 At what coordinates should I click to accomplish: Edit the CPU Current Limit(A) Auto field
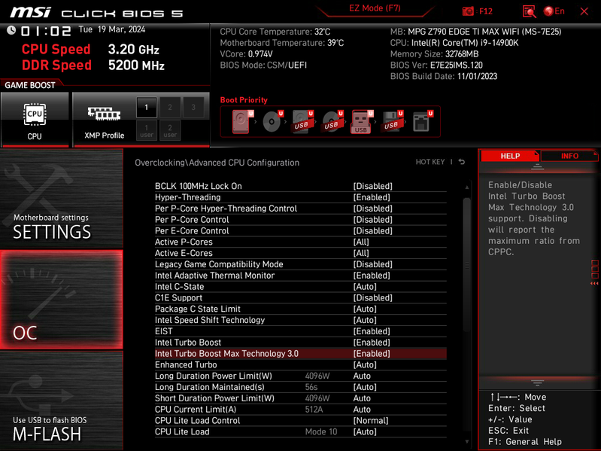click(x=362, y=410)
